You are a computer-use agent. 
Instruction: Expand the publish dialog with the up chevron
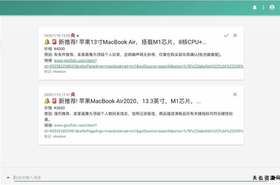pos(8,178)
